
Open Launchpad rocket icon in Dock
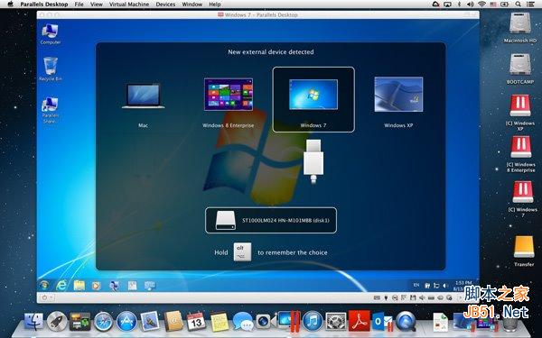[57, 321]
